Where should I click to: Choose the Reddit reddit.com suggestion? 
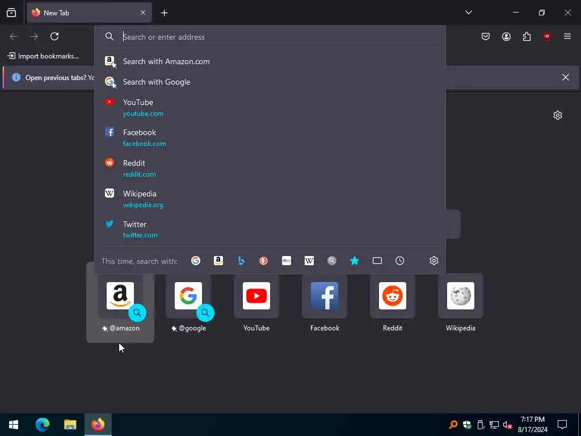tap(270, 168)
